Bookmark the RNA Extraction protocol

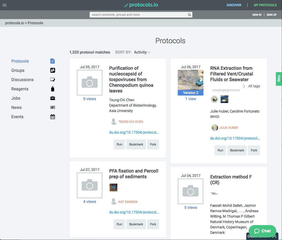click(237, 150)
